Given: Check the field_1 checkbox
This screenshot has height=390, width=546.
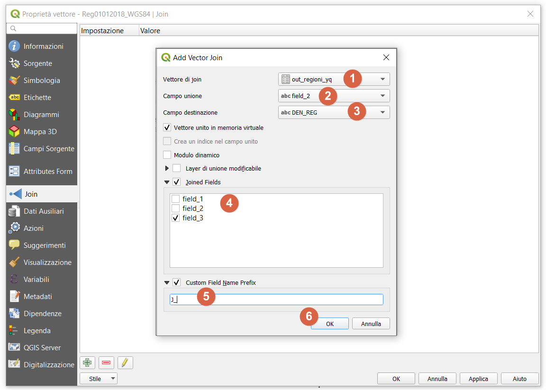Looking at the screenshot, I should 176,199.
